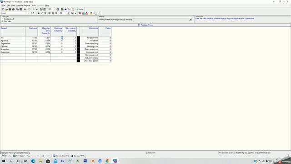
Task: Select the Lost sales shortage option
Action: tap(7, 21)
